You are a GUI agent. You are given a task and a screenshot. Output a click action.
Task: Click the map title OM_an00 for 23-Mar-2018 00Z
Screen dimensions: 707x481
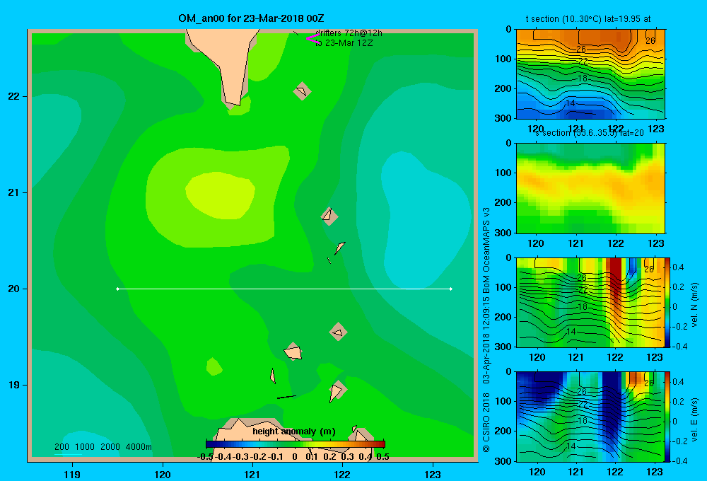coord(251,18)
